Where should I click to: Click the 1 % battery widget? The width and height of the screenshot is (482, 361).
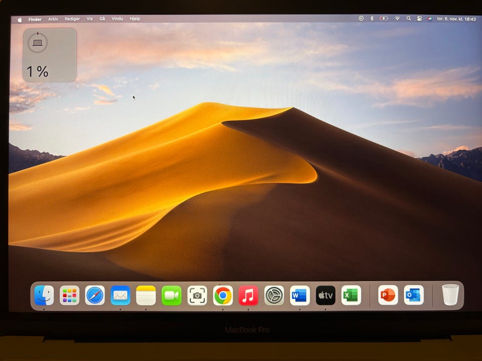tap(50, 55)
